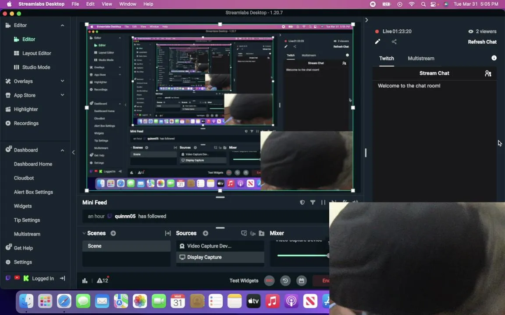Viewport: 505px width, 315px height.
Task: Add a new scene with plus icon
Action: pyautogui.click(x=114, y=233)
